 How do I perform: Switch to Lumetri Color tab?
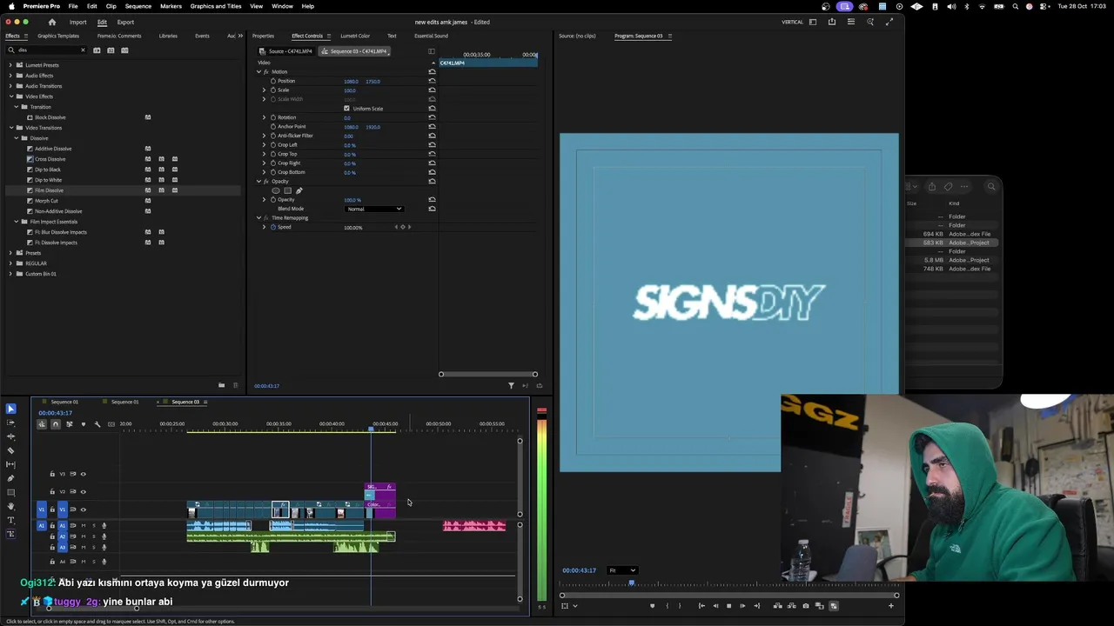pos(355,36)
